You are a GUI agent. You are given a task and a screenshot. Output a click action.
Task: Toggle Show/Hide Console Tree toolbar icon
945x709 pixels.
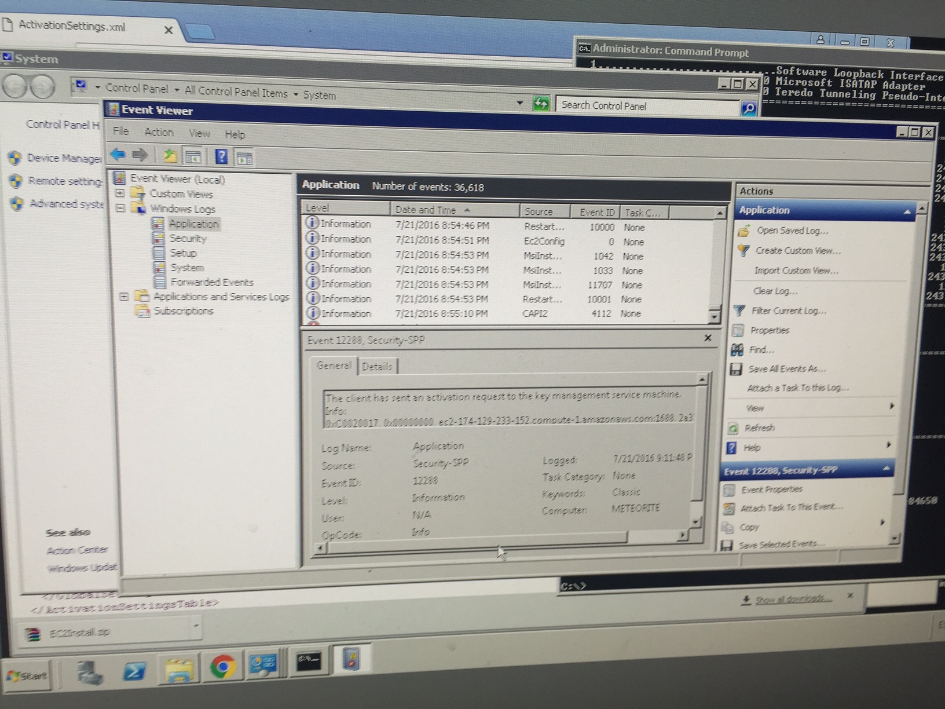pos(193,156)
